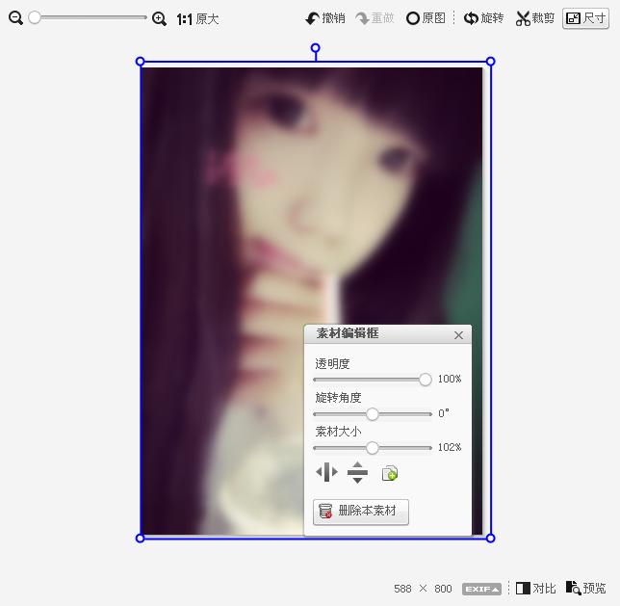
Task: Click 删除本素材 delete button
Action: [x=361, y=512]
